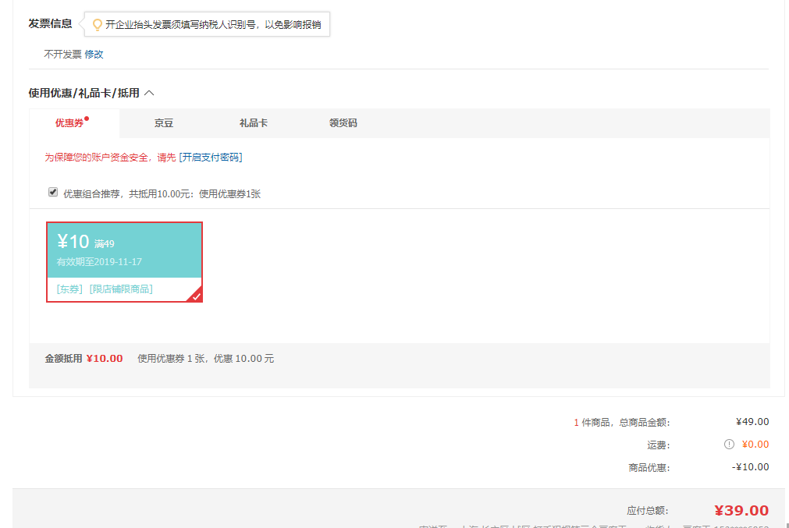The image size is (789, 528).
Task: Click the lightbulb tip icon for invoices
Action: point(97,25)
